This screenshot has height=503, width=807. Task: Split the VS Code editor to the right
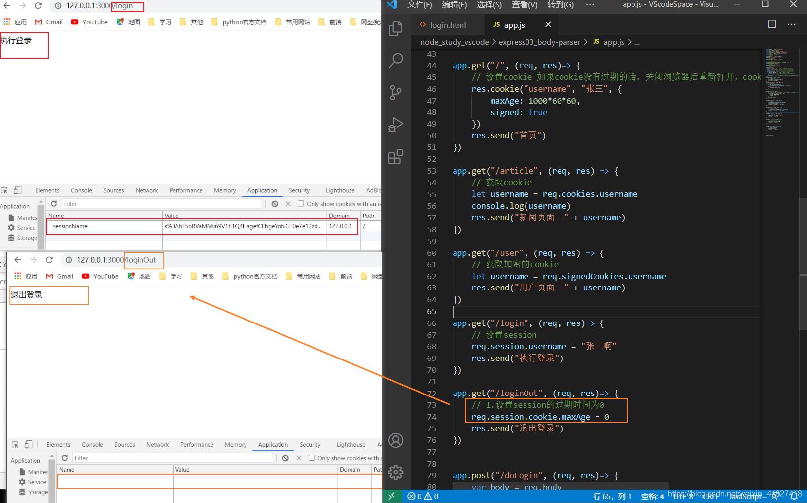coord(772,24)
